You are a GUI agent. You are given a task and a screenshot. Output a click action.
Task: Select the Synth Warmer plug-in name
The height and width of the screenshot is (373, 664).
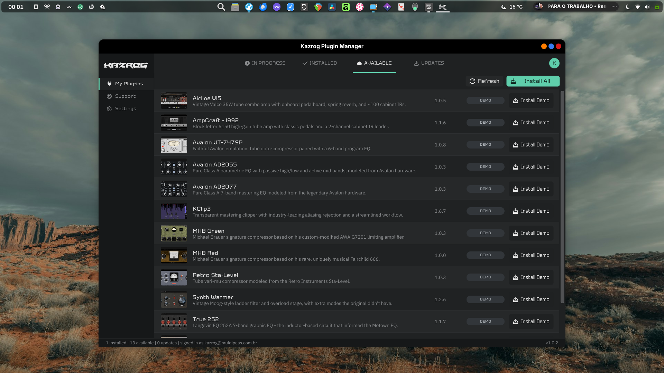pos(213,297)
